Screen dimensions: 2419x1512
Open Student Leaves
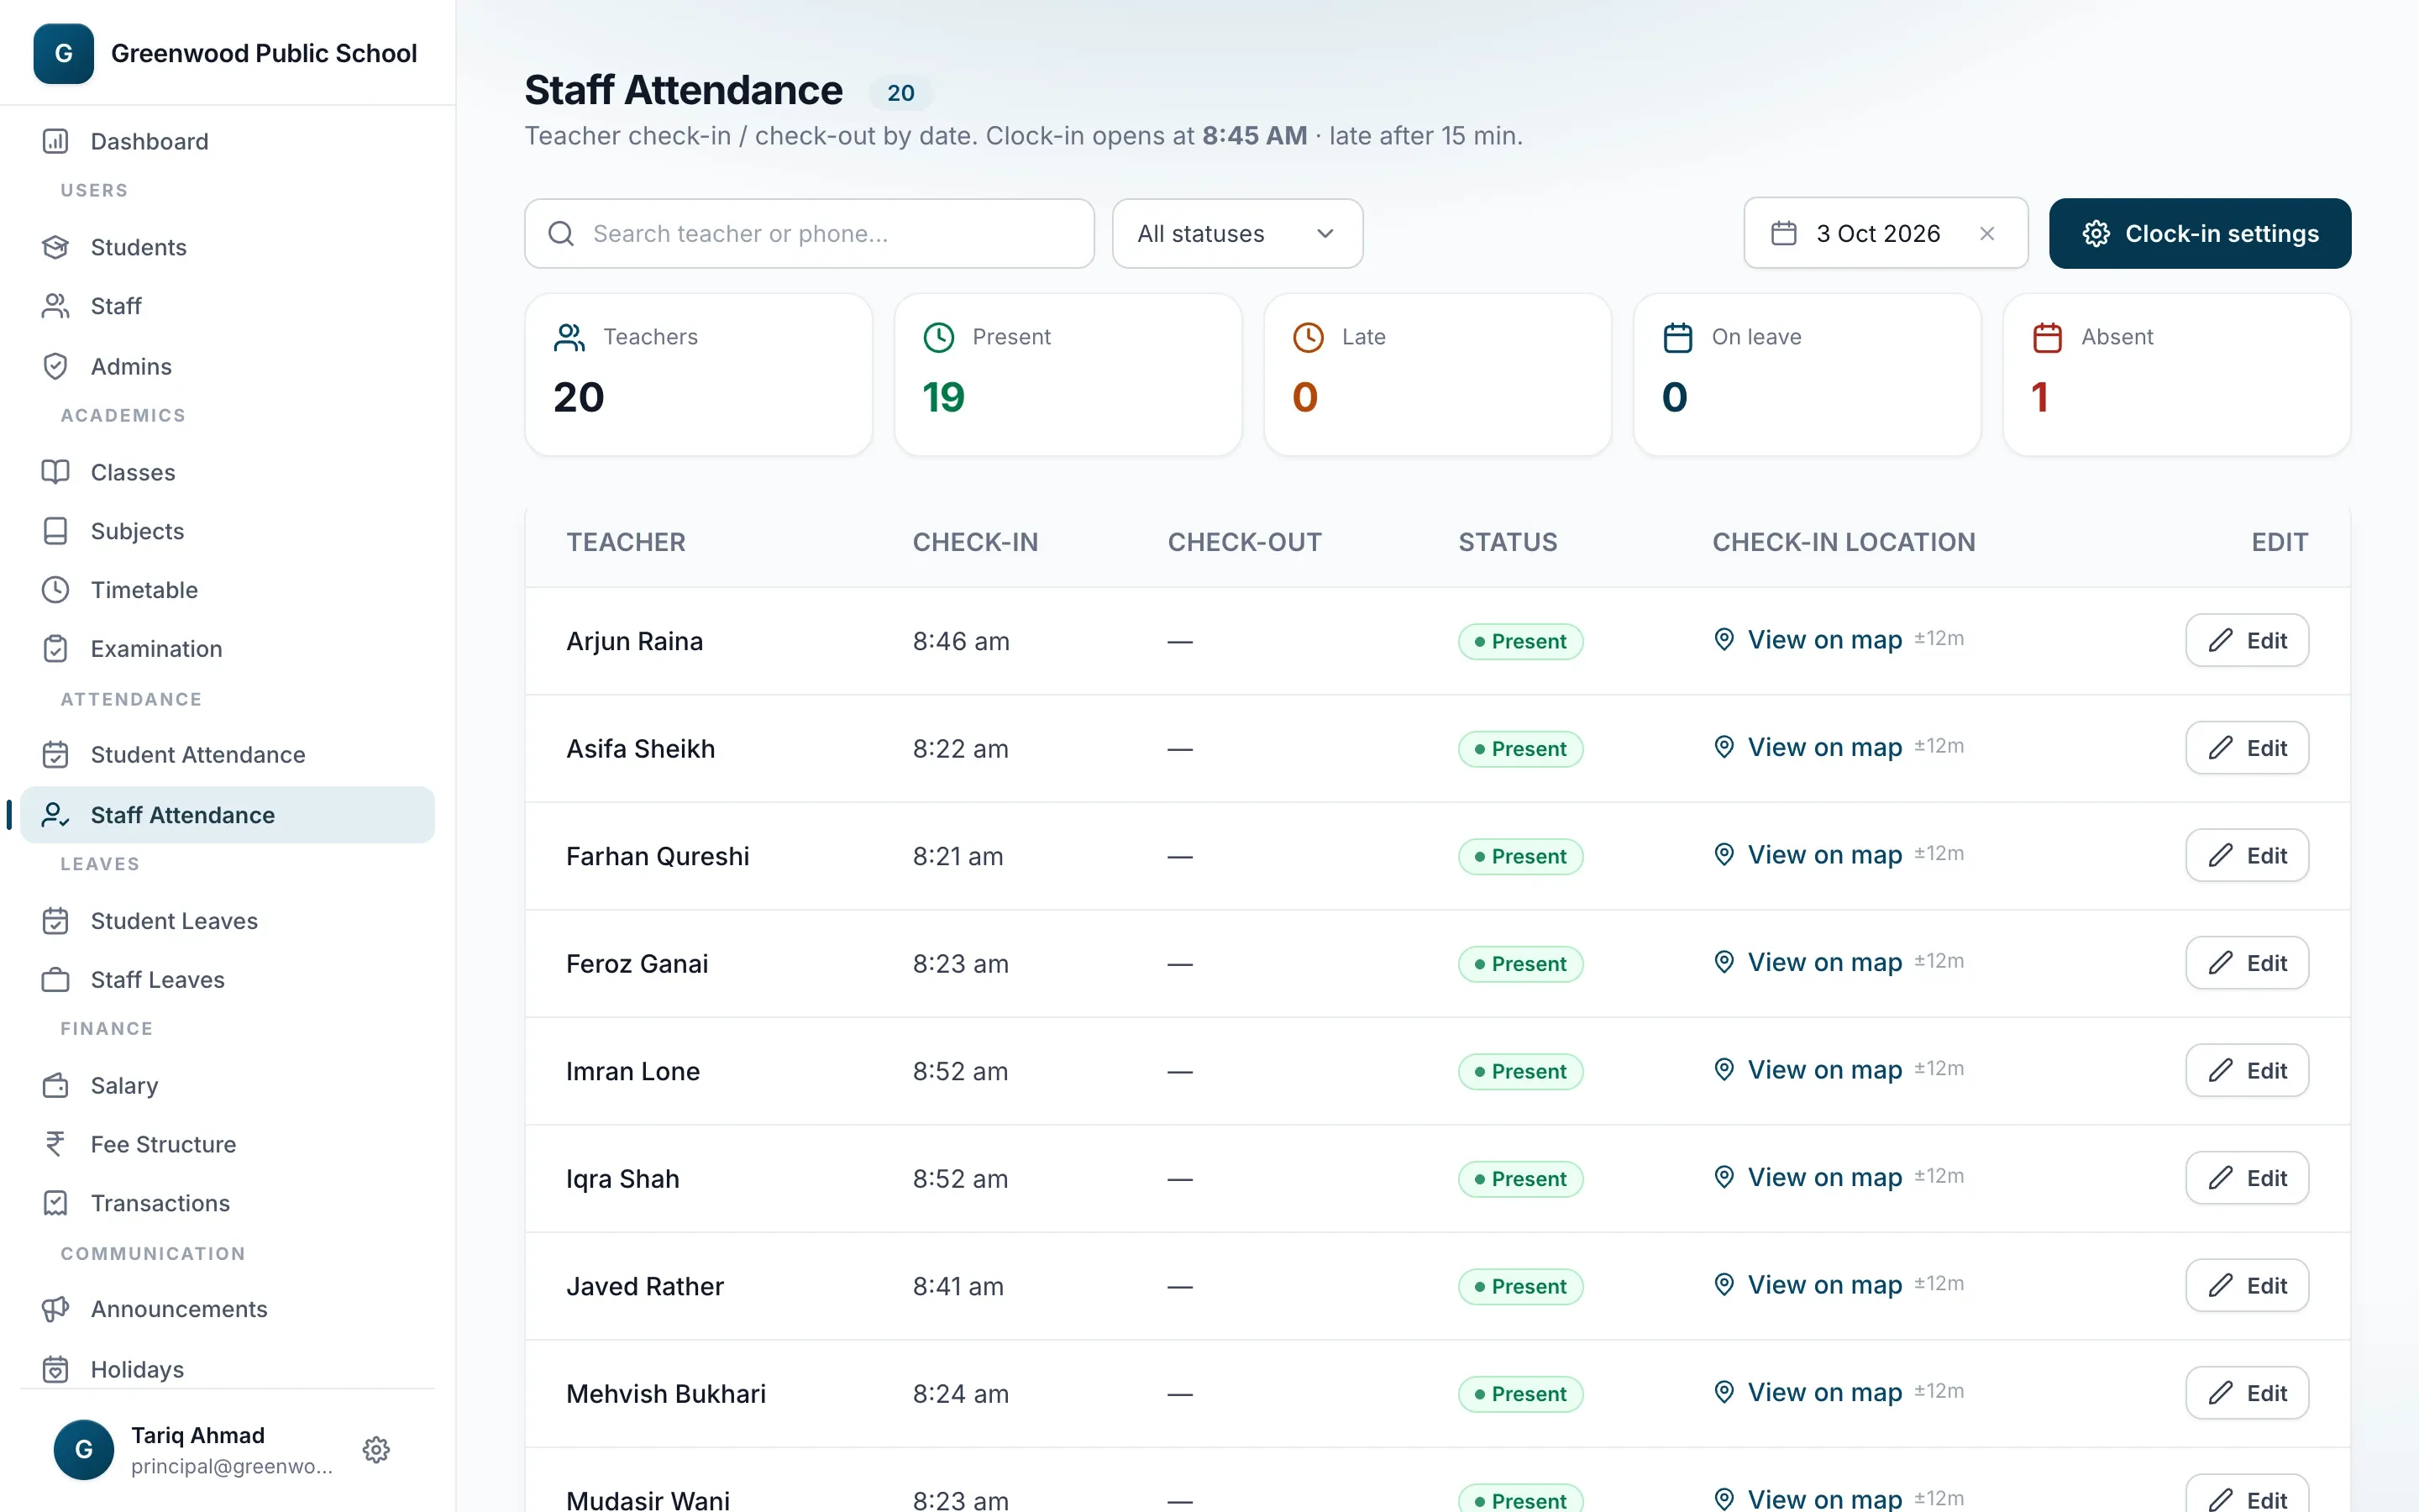click(x=227, y=921)
